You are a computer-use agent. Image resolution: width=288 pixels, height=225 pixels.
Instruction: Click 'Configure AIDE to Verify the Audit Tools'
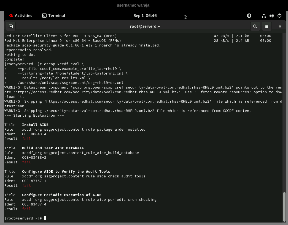click(x=66, y=171)
